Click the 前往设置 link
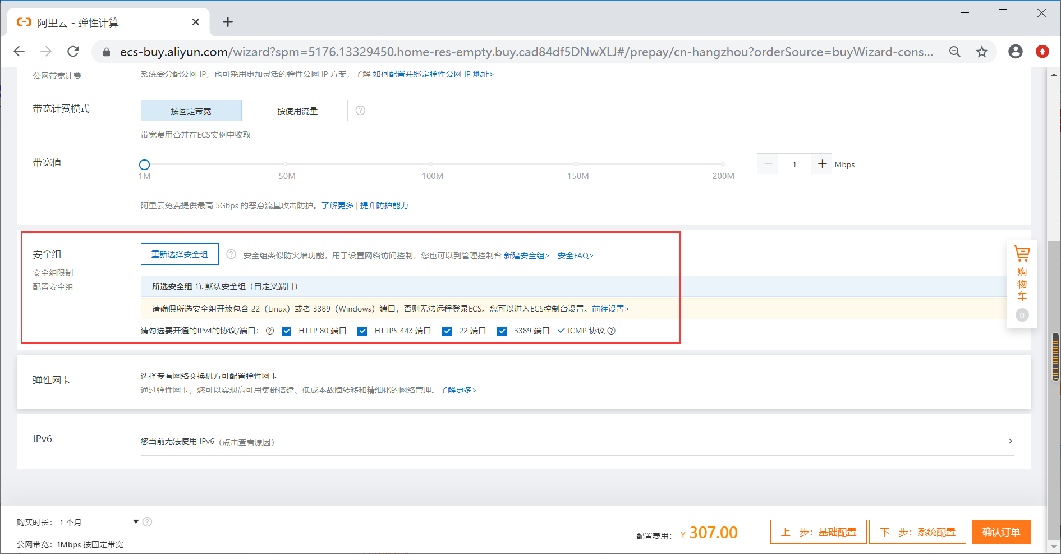 610,309
